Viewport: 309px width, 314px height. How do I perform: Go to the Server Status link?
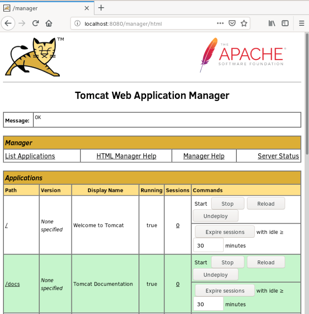click(278, 156)
